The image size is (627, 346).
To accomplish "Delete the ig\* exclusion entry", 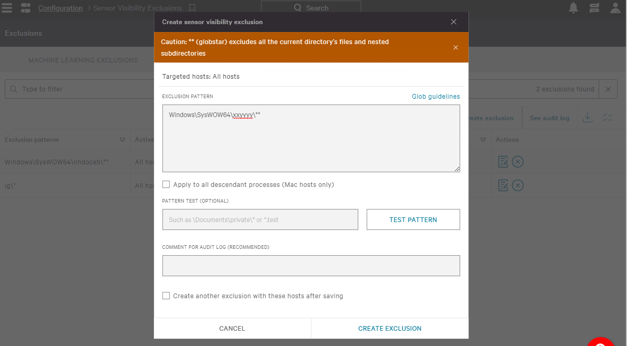I will (x=517, y=185).
